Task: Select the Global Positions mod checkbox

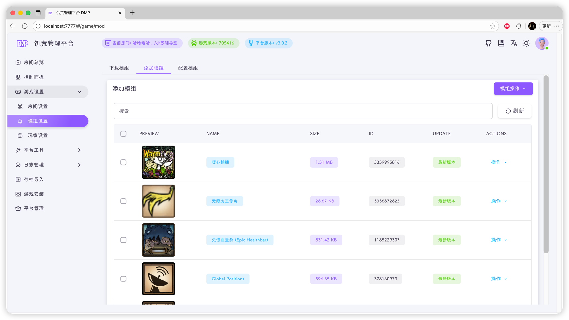Action: point(123,279)
